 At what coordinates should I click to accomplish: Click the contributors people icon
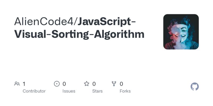pos(17,84)
